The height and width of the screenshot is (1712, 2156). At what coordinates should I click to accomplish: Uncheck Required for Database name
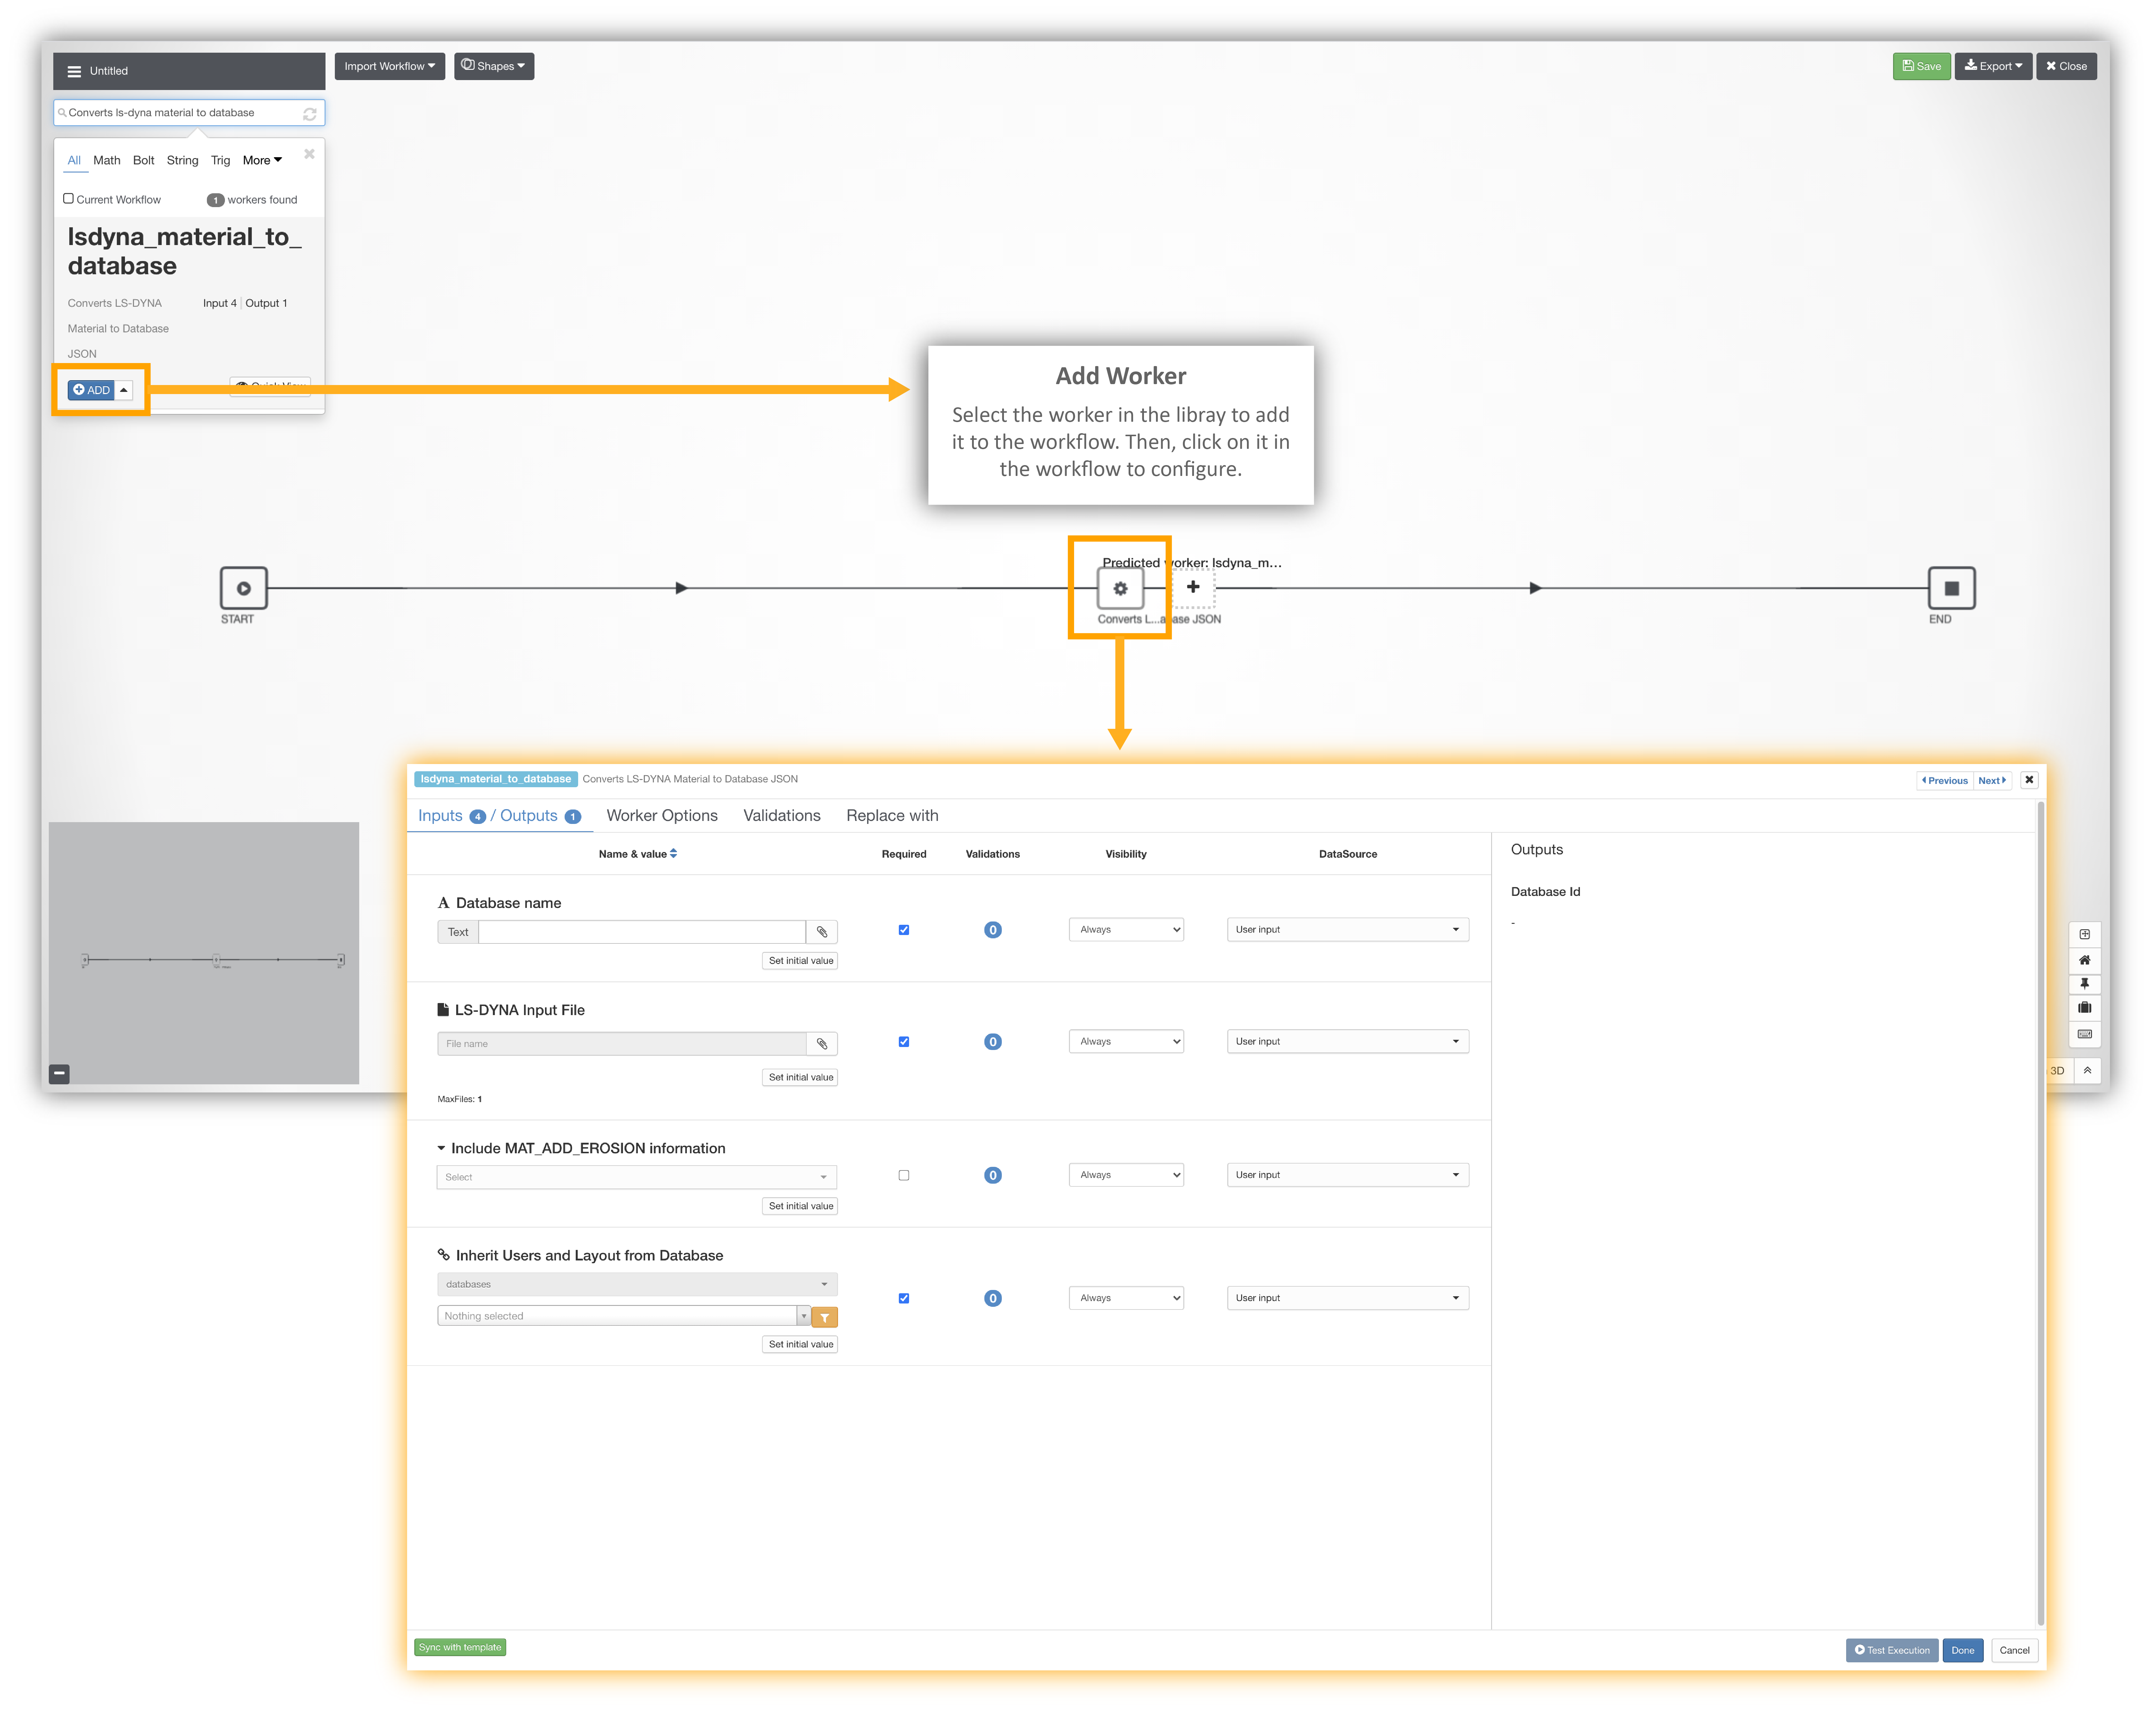click(x=904, y=930)
